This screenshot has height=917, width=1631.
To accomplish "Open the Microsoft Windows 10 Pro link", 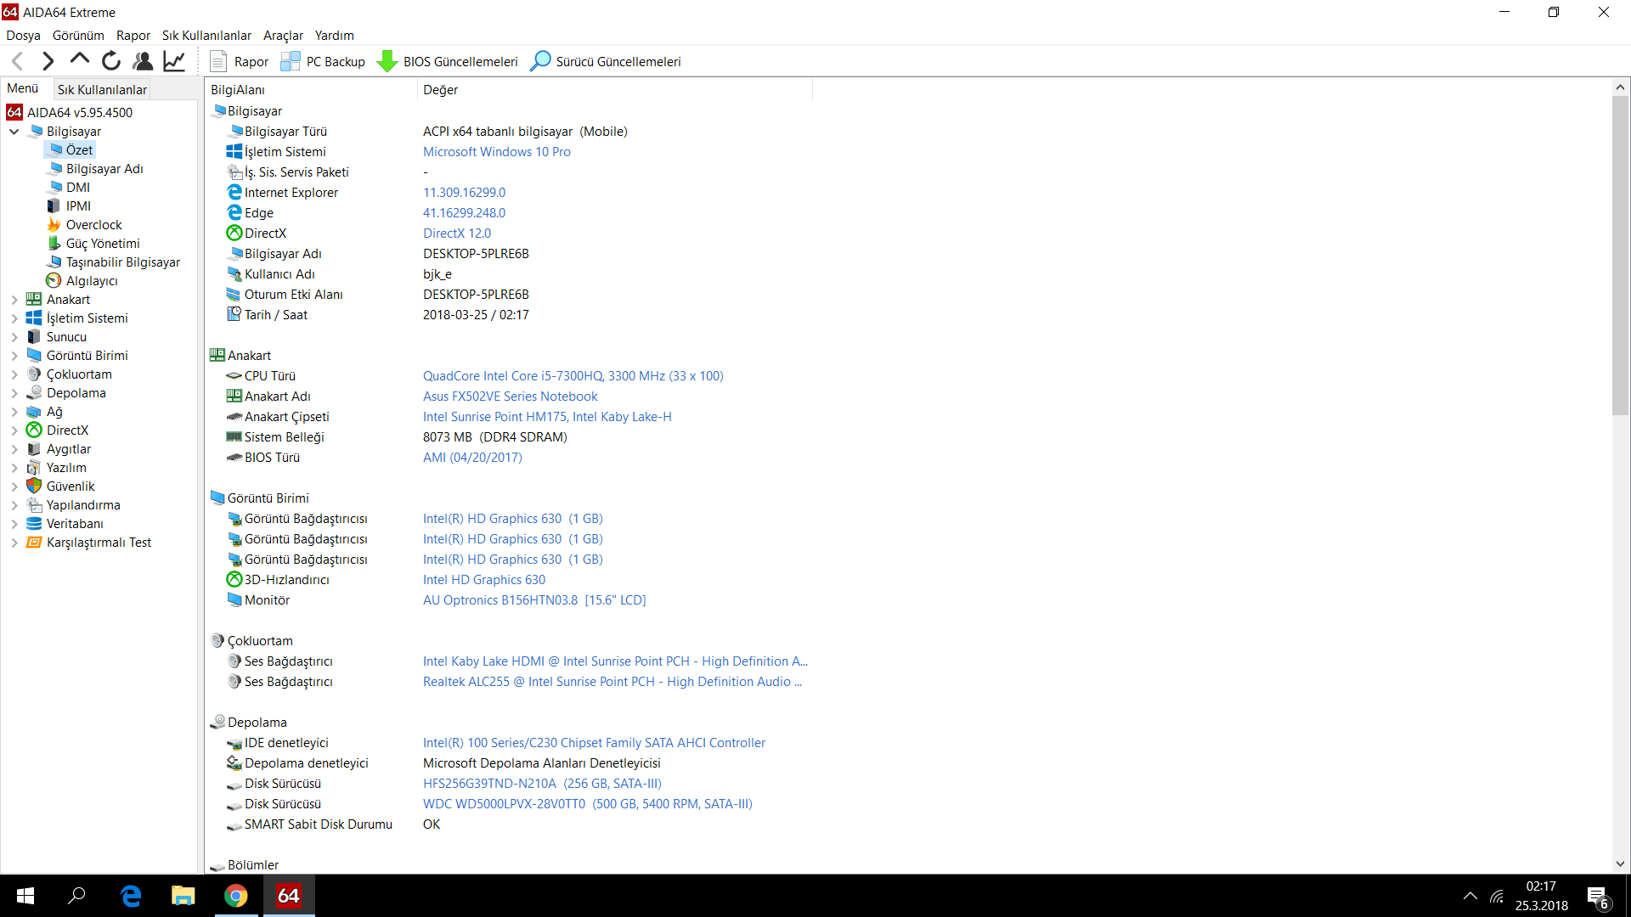I will [496, 152].
